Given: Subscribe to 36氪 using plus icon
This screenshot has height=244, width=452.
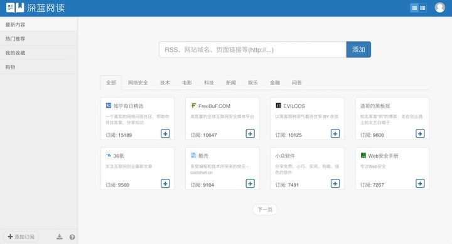Looking at the screenshot, I should coord(165,183).
